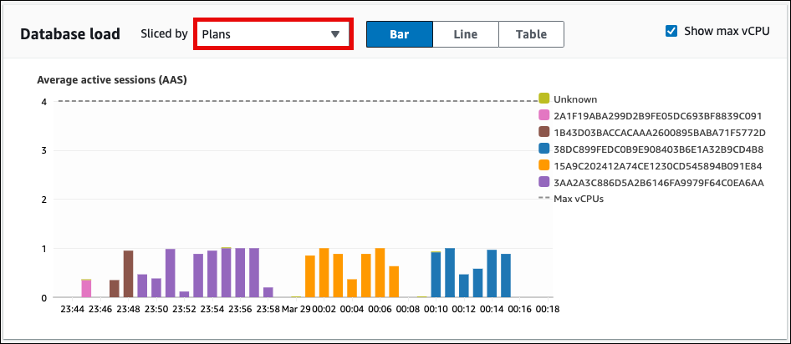Click the first orange bar after Mar 29
This screenshot has width=791, height=344.
(310, 276)
